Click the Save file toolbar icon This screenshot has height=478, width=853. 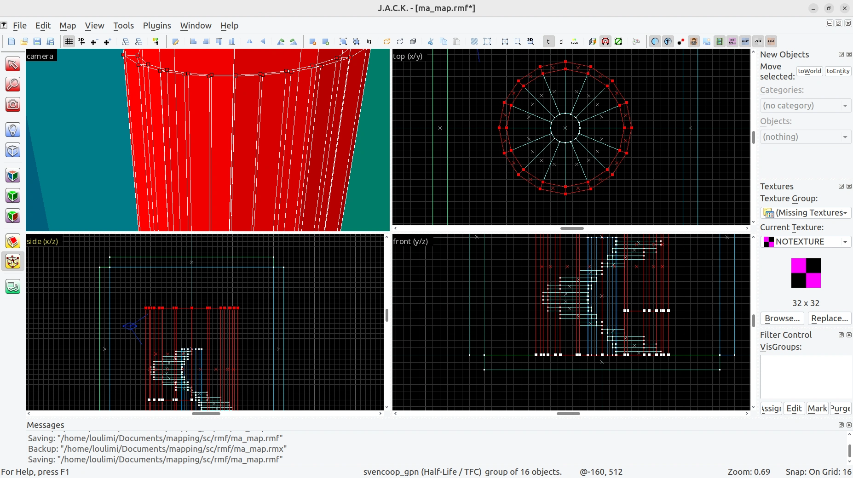tap(37, 41)
